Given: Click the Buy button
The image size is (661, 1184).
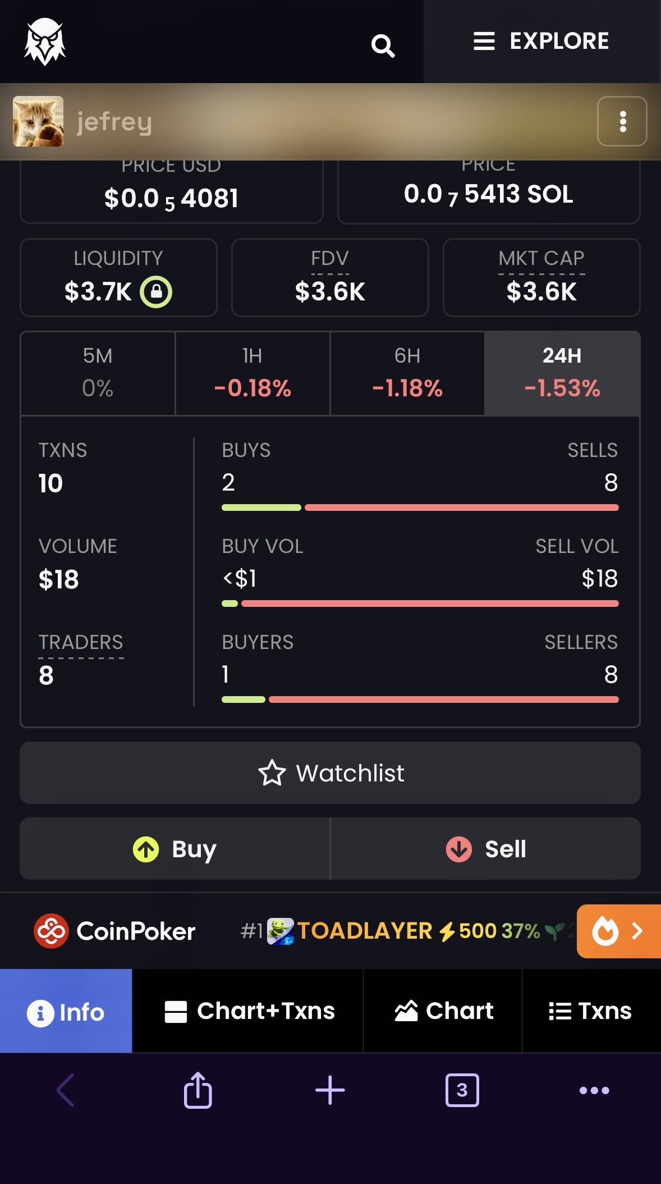Looking at the screenshot, I should (175, 849).
